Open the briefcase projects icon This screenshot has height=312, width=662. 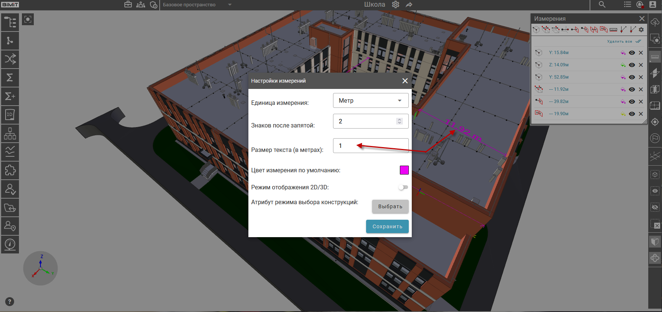tap(128, 4)
